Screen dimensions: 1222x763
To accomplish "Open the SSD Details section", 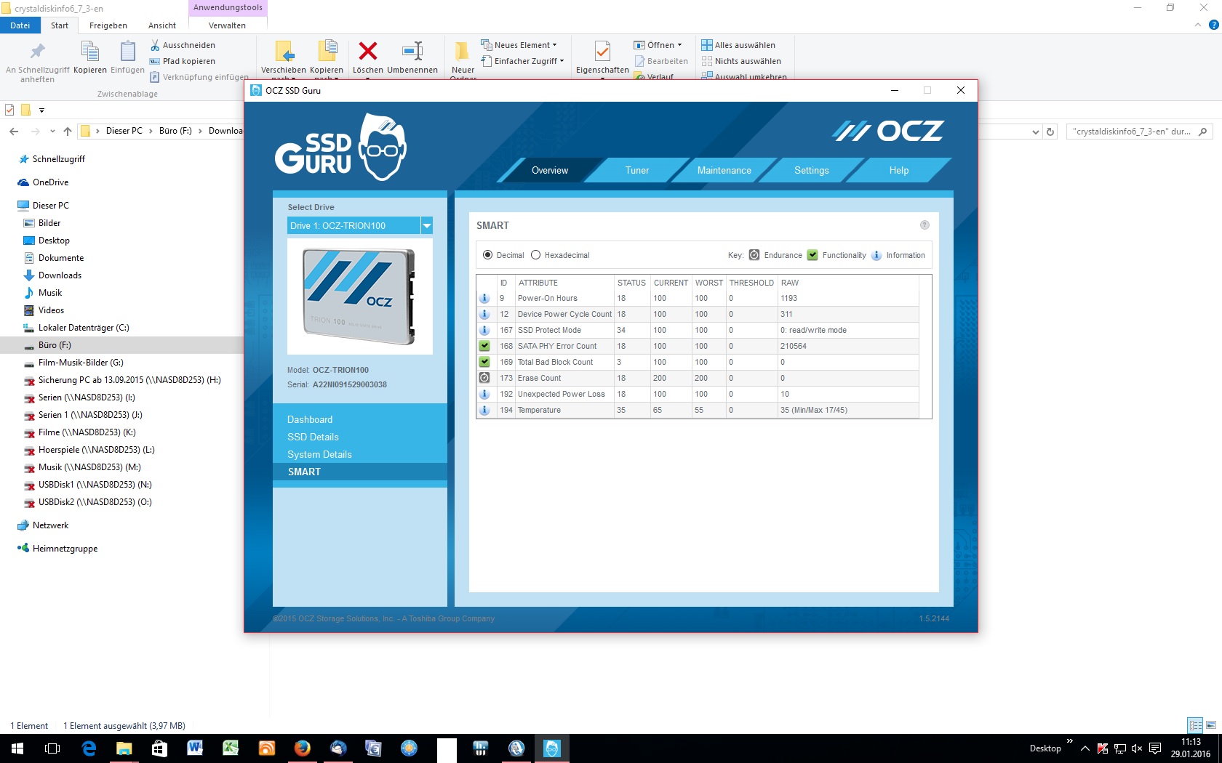I will pos(313,437).
